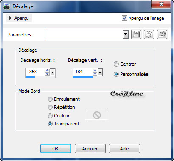
Task: Click the Aide button
Action: point(124,149)
